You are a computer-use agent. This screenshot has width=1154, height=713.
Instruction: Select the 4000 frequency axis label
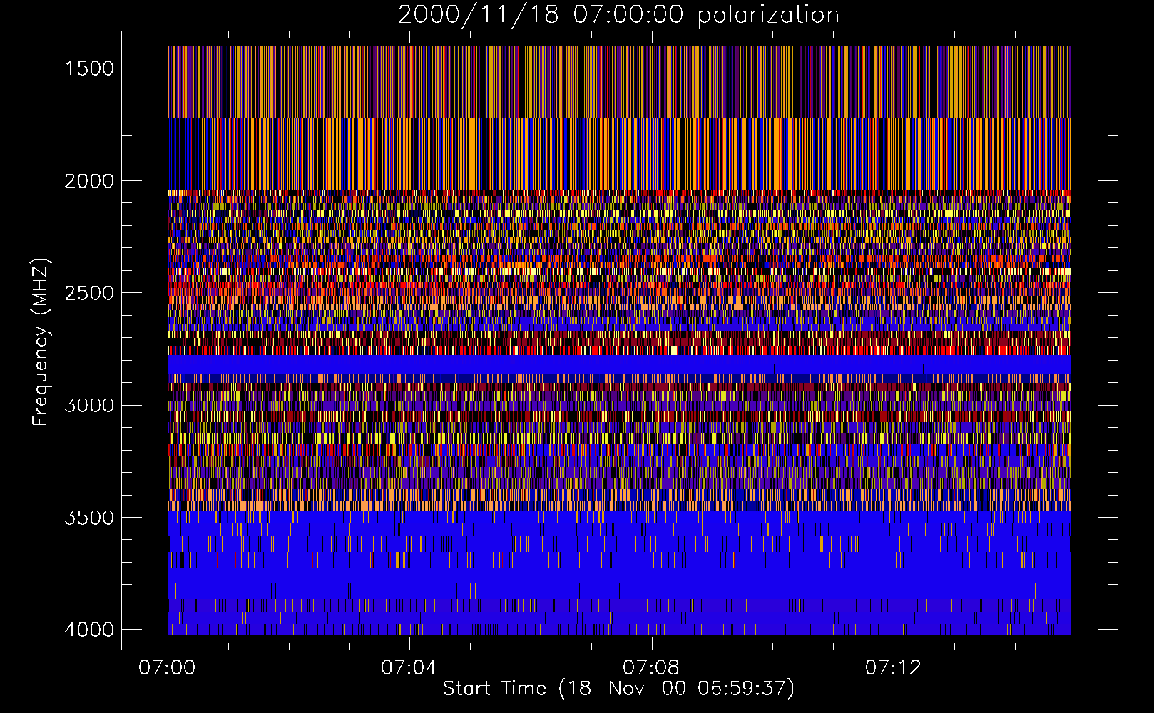tap(89, 630)
